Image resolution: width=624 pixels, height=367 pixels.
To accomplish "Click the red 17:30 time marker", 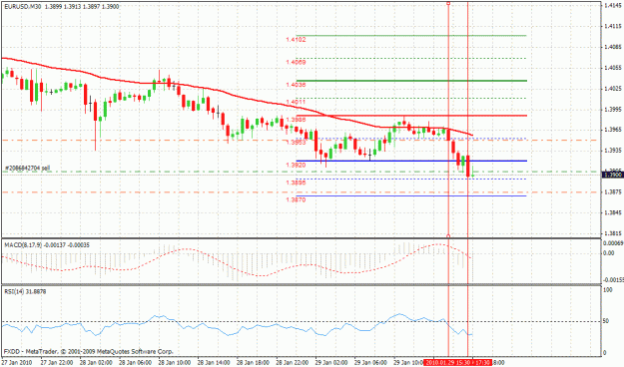I will pos(483,363).
